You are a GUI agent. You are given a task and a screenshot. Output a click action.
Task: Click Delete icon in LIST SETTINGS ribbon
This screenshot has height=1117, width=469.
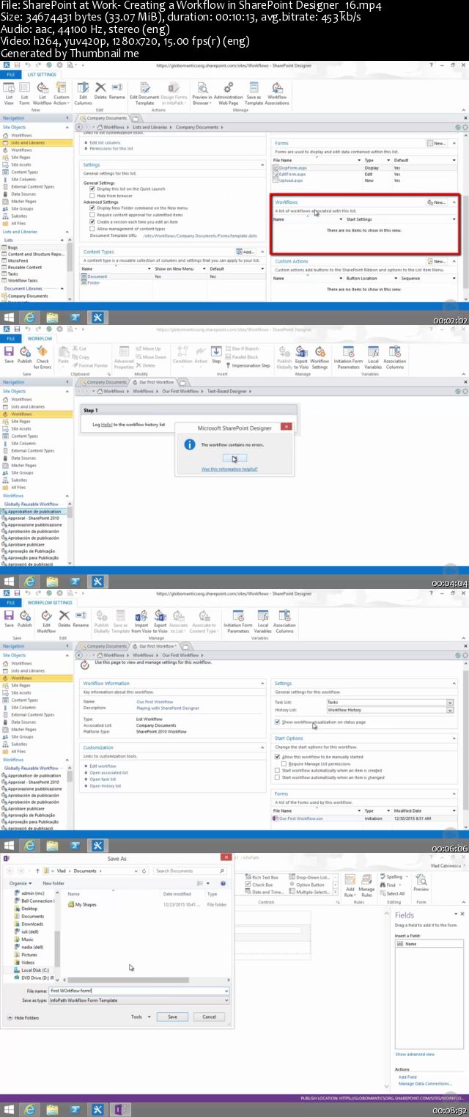[x=100, y=92]
